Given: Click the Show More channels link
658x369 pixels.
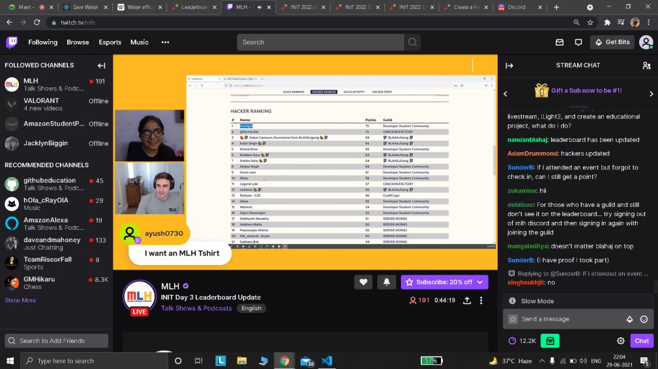Looking at the screenshot, I should point(20,300).
